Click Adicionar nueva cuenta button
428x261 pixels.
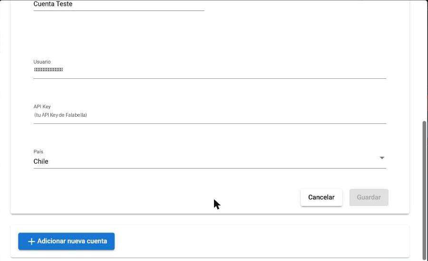coord(66,241)
